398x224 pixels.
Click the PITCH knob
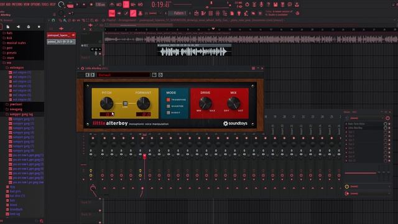pyautogui.click(x=106, y=103)
